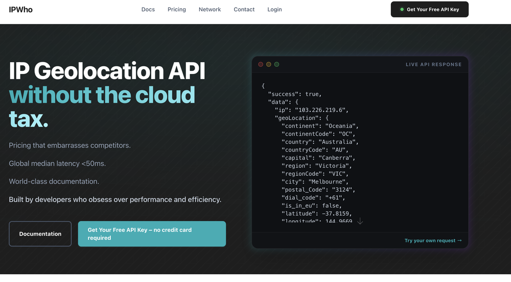This screenshot has height=282, width=511.
Task: Click Get Your Free API Key – no credit card required
Action: (152, 234)
